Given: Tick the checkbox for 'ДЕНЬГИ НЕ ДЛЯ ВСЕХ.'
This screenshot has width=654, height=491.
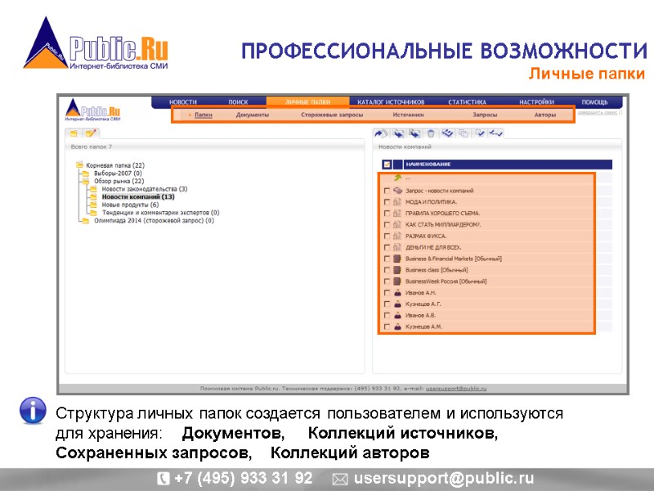Looking at the screenshot, I should [387, 247].
